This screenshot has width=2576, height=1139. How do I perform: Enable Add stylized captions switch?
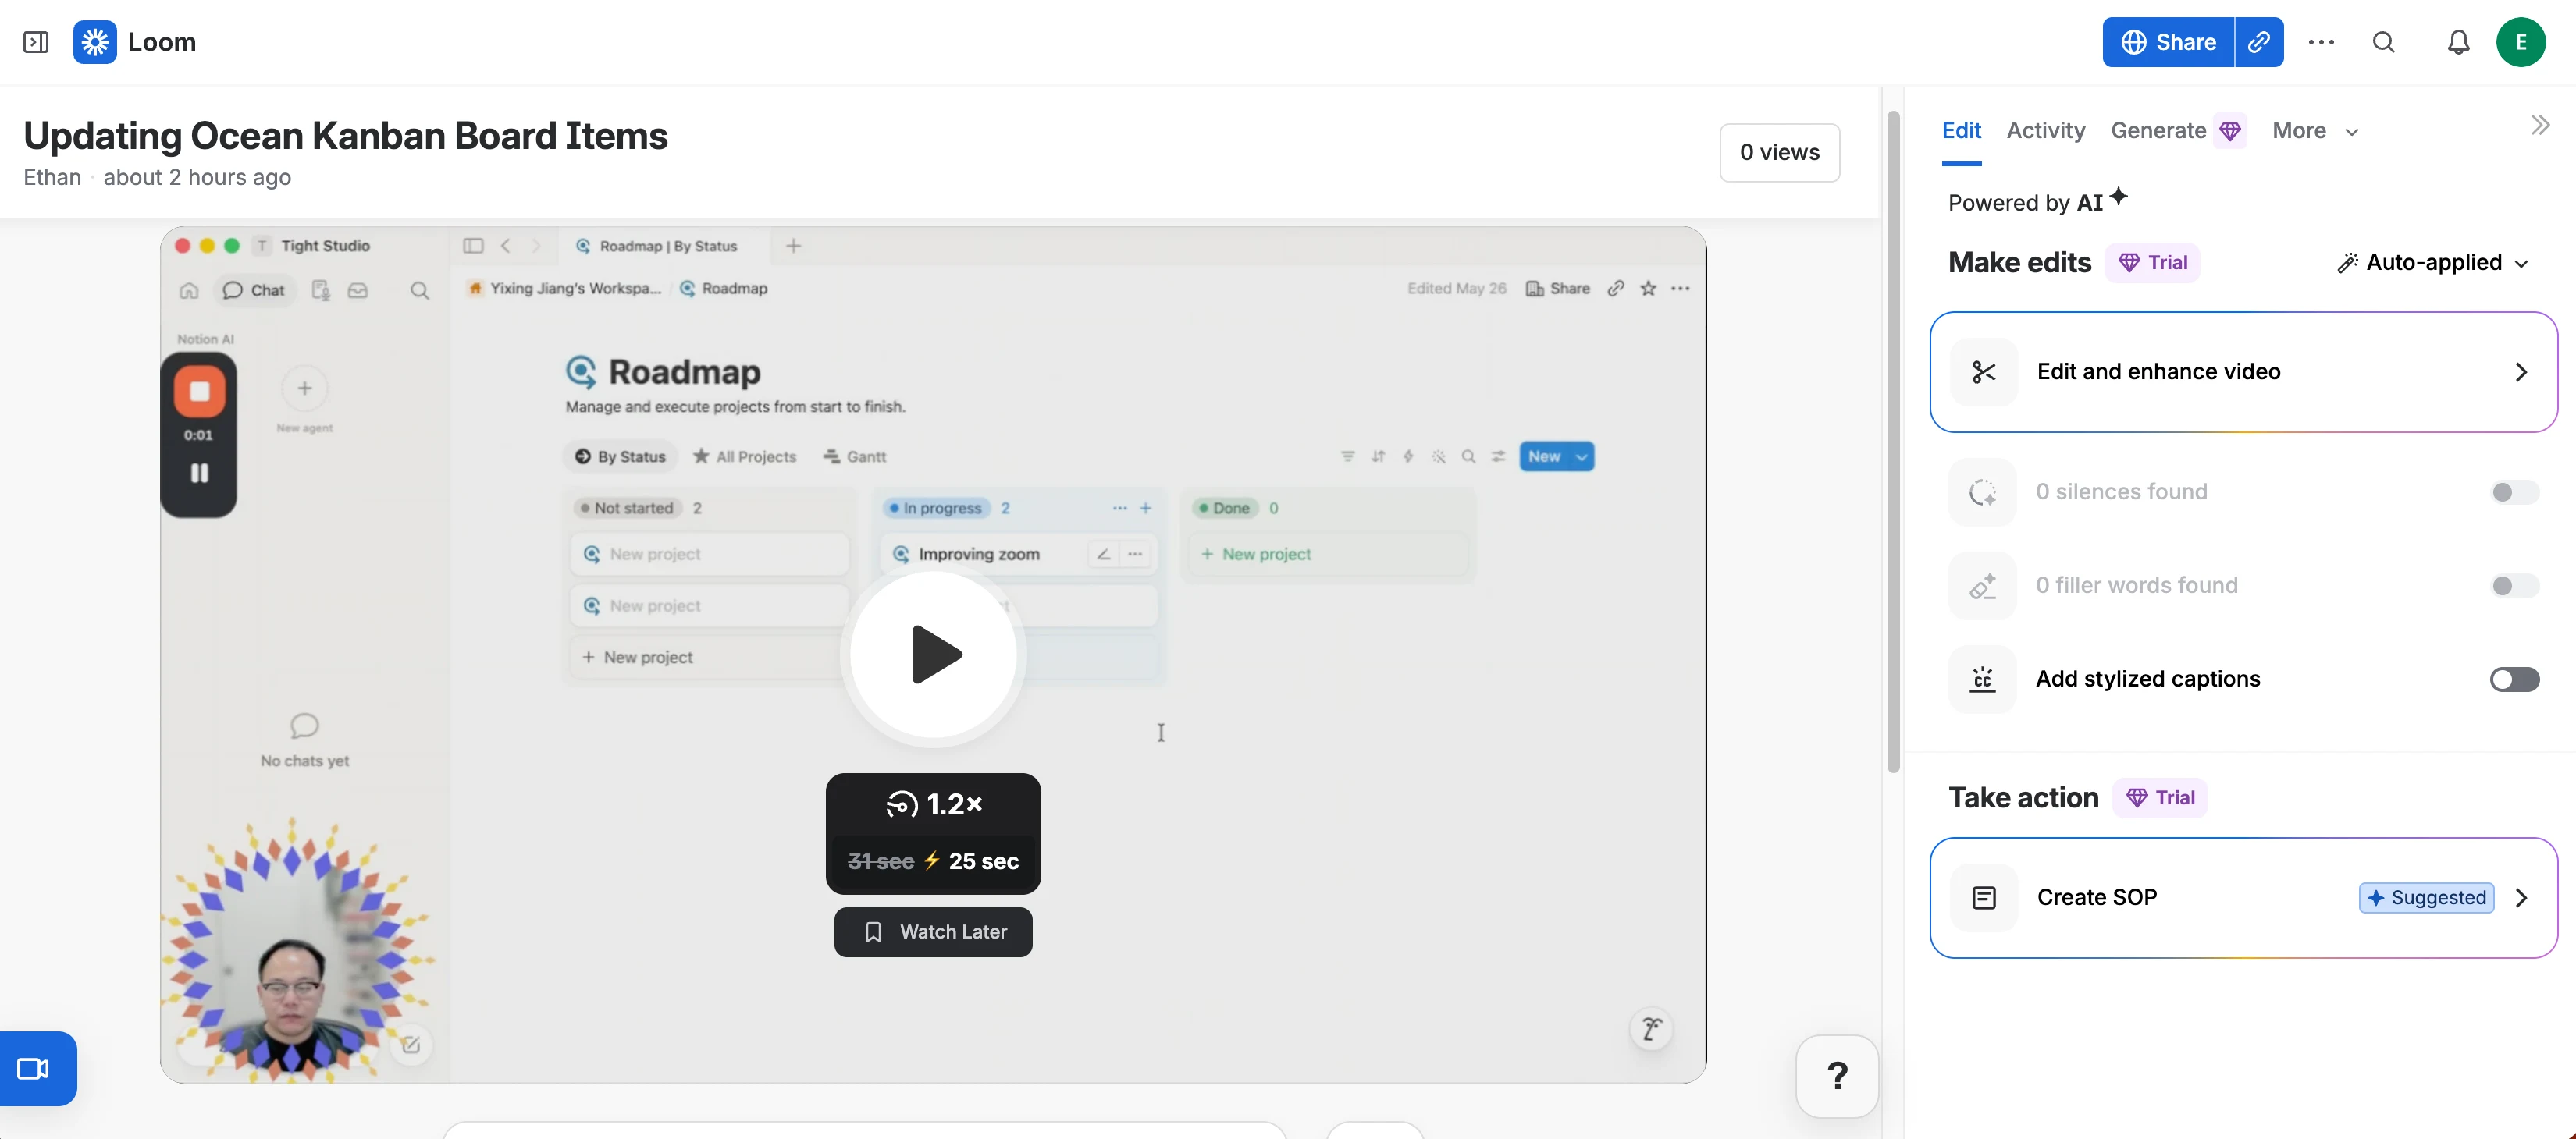[x=2514, y=679]
